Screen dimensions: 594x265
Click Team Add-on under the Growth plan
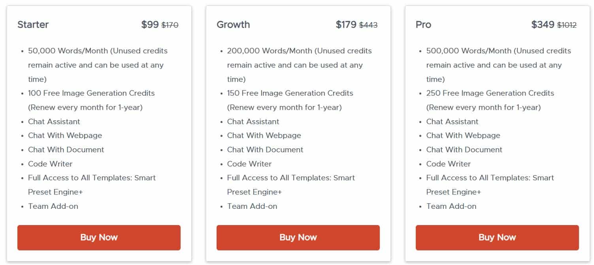click(252, 206)
